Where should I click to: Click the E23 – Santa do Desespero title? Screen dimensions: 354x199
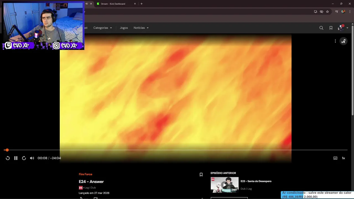[x=256, y=181]
